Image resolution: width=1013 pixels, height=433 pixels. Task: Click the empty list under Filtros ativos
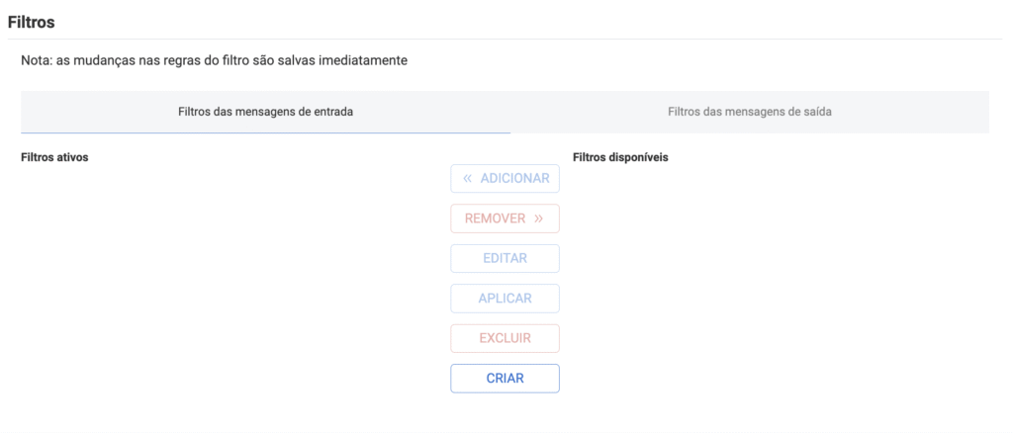(228, 277)
